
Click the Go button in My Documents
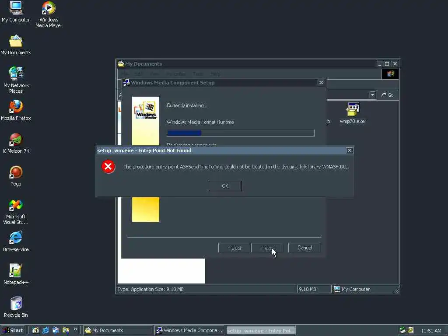pyautogui.click(x=388, y=95)
